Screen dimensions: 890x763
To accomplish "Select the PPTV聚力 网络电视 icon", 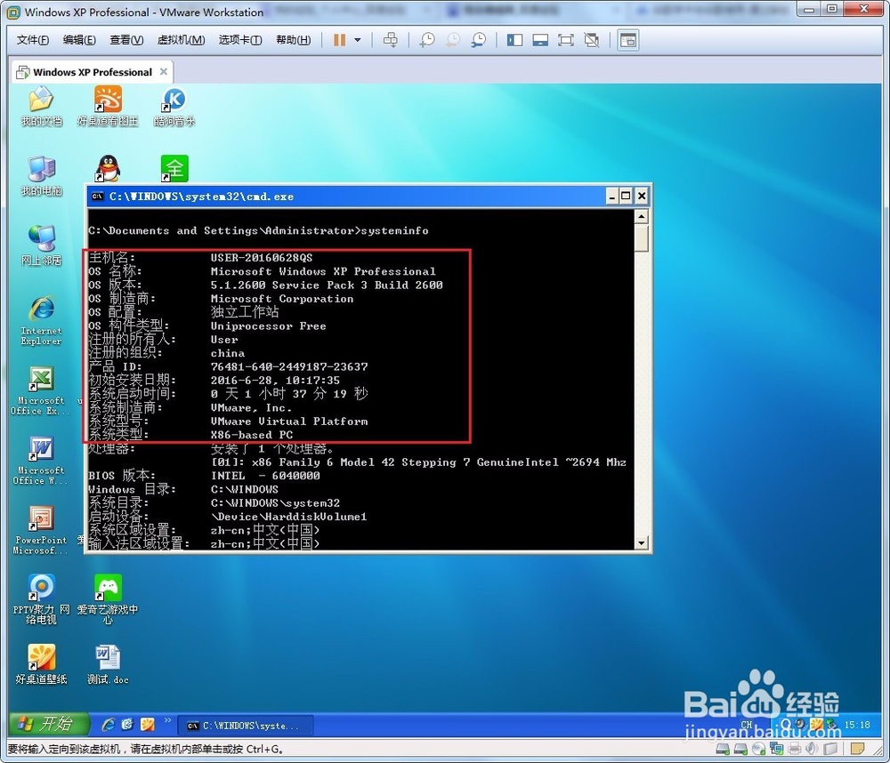I will [41, 599].
